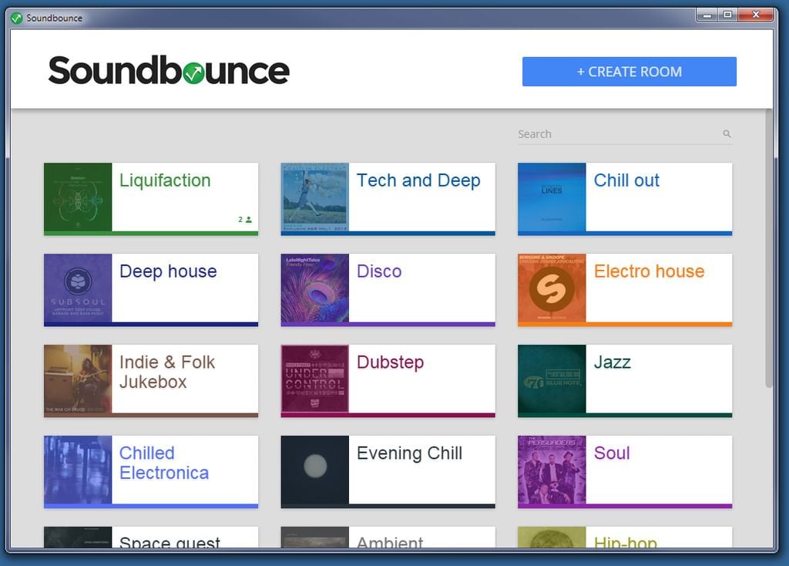The image size is (789, 566).
Task: Click the Dubstep Under Control thumbnail
Action: (315, 379)
